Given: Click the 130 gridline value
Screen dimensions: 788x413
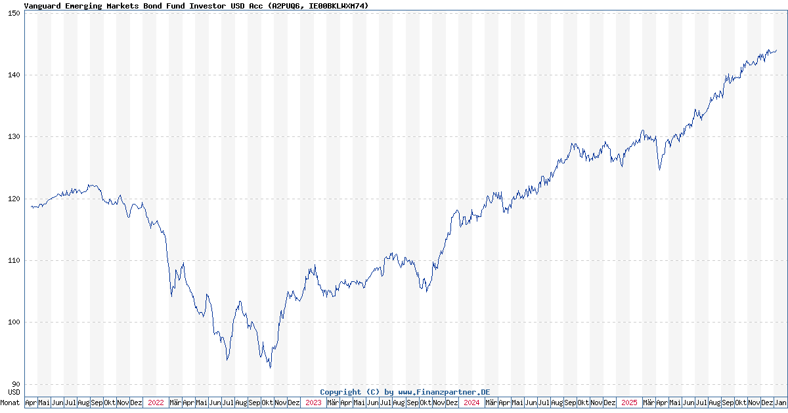Looking at the screenshot, I should 16,136.
